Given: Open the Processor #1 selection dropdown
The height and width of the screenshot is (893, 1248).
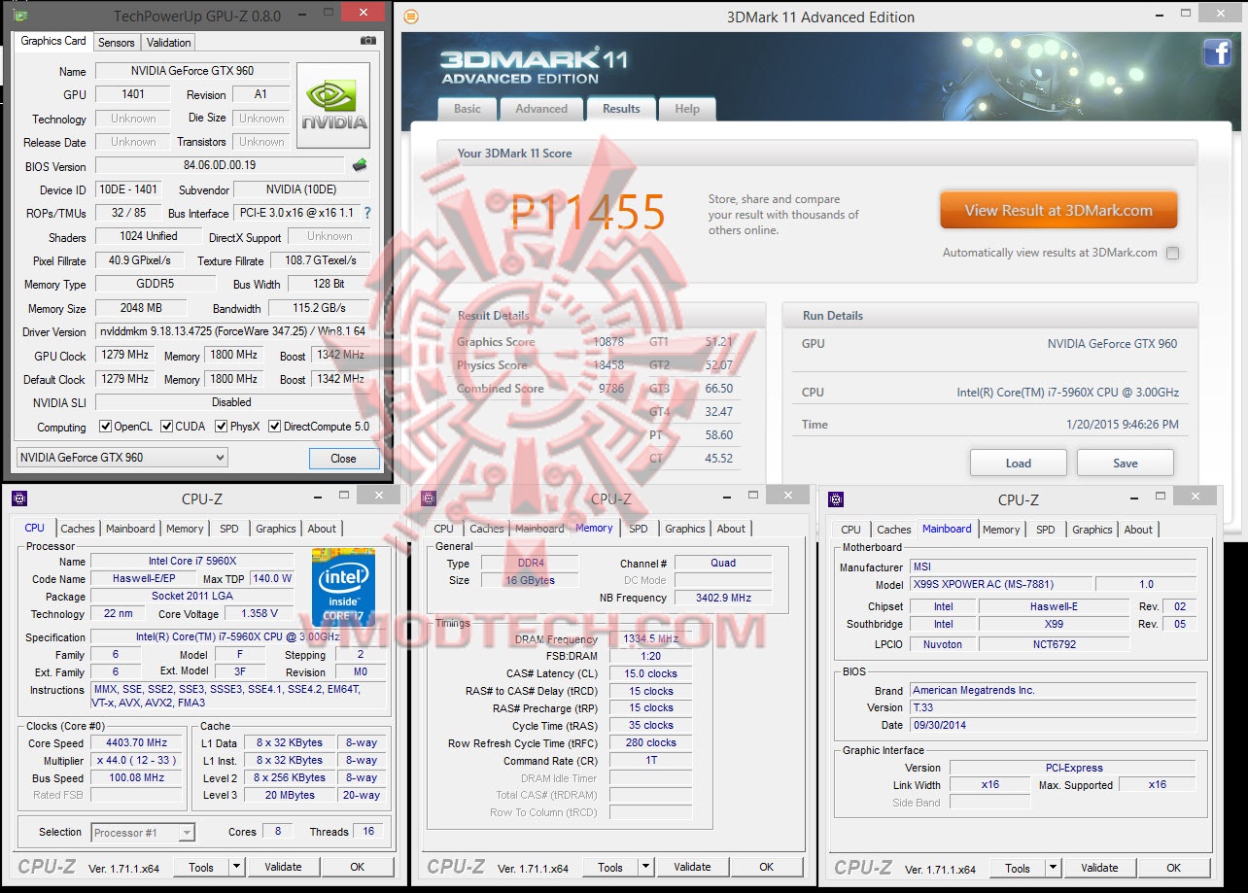Looking at the screenshot, I should click(x=144, y=833).
